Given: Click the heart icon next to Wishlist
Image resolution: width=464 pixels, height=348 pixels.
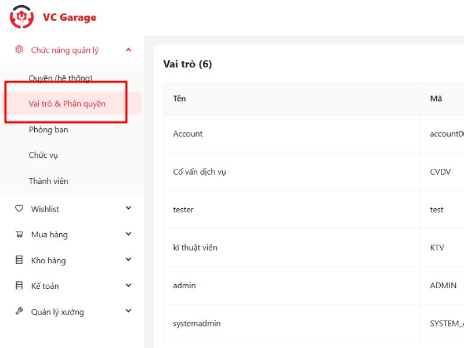Looking at the screenshot, I should tap(19, 209).
